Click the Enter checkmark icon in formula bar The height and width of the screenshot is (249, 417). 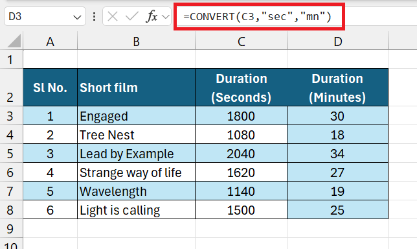tap(132, 16)
